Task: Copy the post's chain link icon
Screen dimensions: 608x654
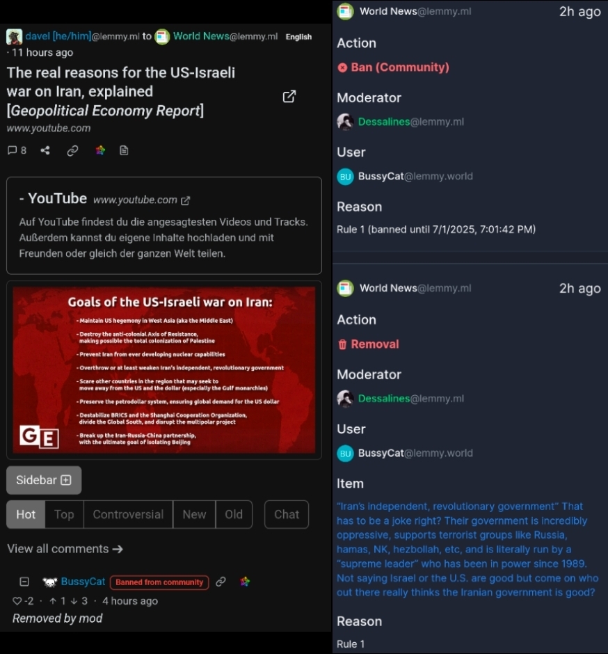Action: click(x=72, y=150)
